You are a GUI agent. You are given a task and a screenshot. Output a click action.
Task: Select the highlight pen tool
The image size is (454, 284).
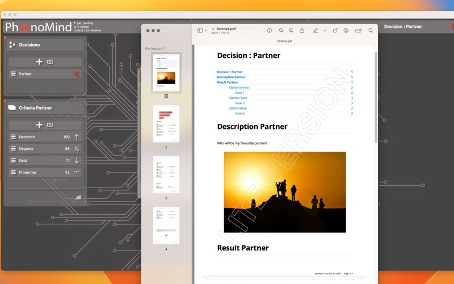[316, 31]
